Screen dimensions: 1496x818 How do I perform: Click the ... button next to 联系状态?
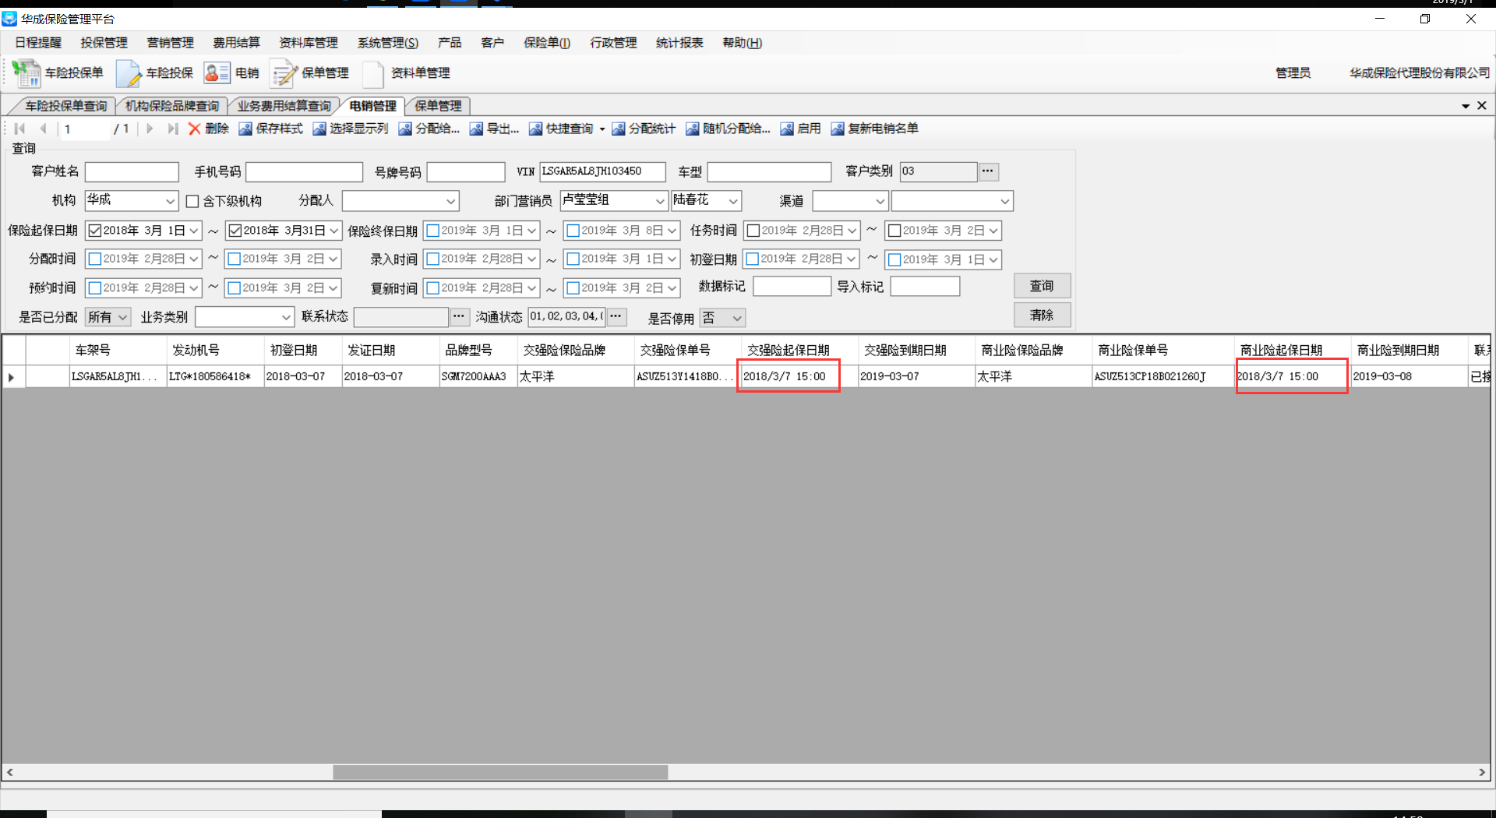click(x=459, y=316)
